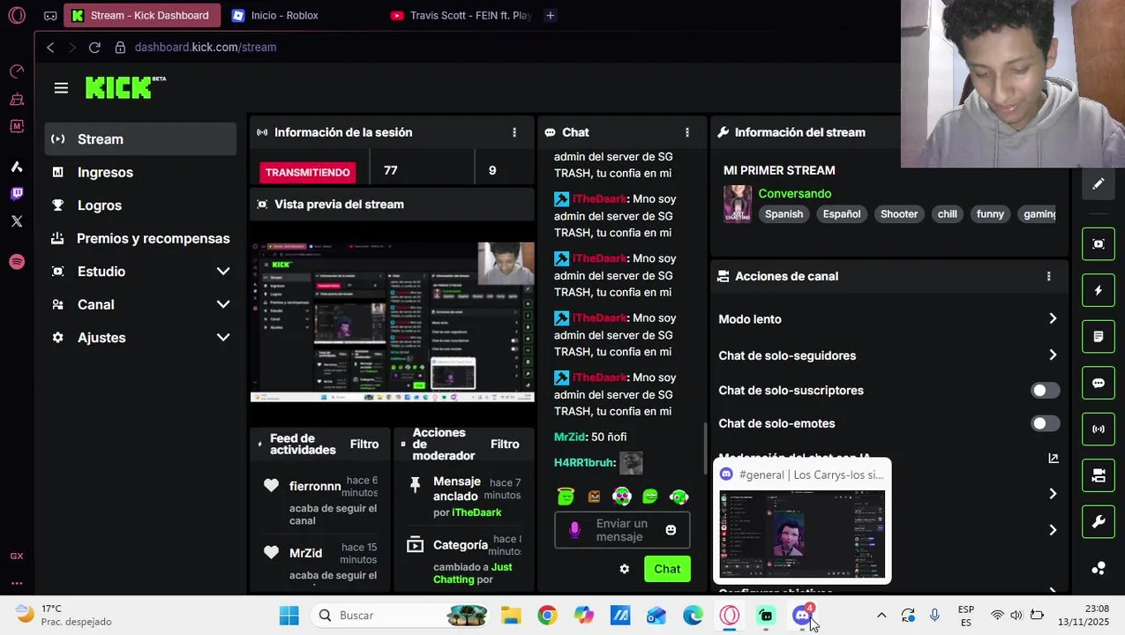Select the angry brown box emote
The height and width of the screenshot is (635, 1125).
tap(594, 497)
